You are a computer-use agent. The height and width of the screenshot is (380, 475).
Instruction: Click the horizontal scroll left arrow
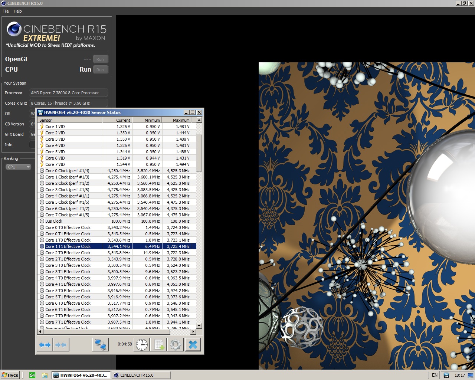click(40, 332)
